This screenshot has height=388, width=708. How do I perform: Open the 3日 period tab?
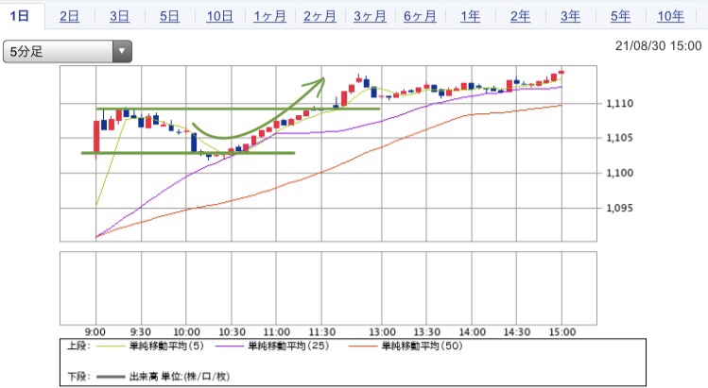[x=120, y=17]
